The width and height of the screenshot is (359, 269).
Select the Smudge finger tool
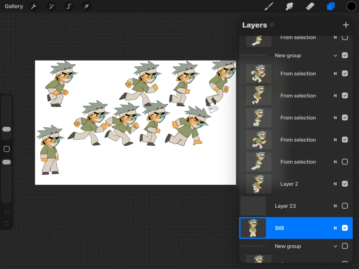coord(289,6)
